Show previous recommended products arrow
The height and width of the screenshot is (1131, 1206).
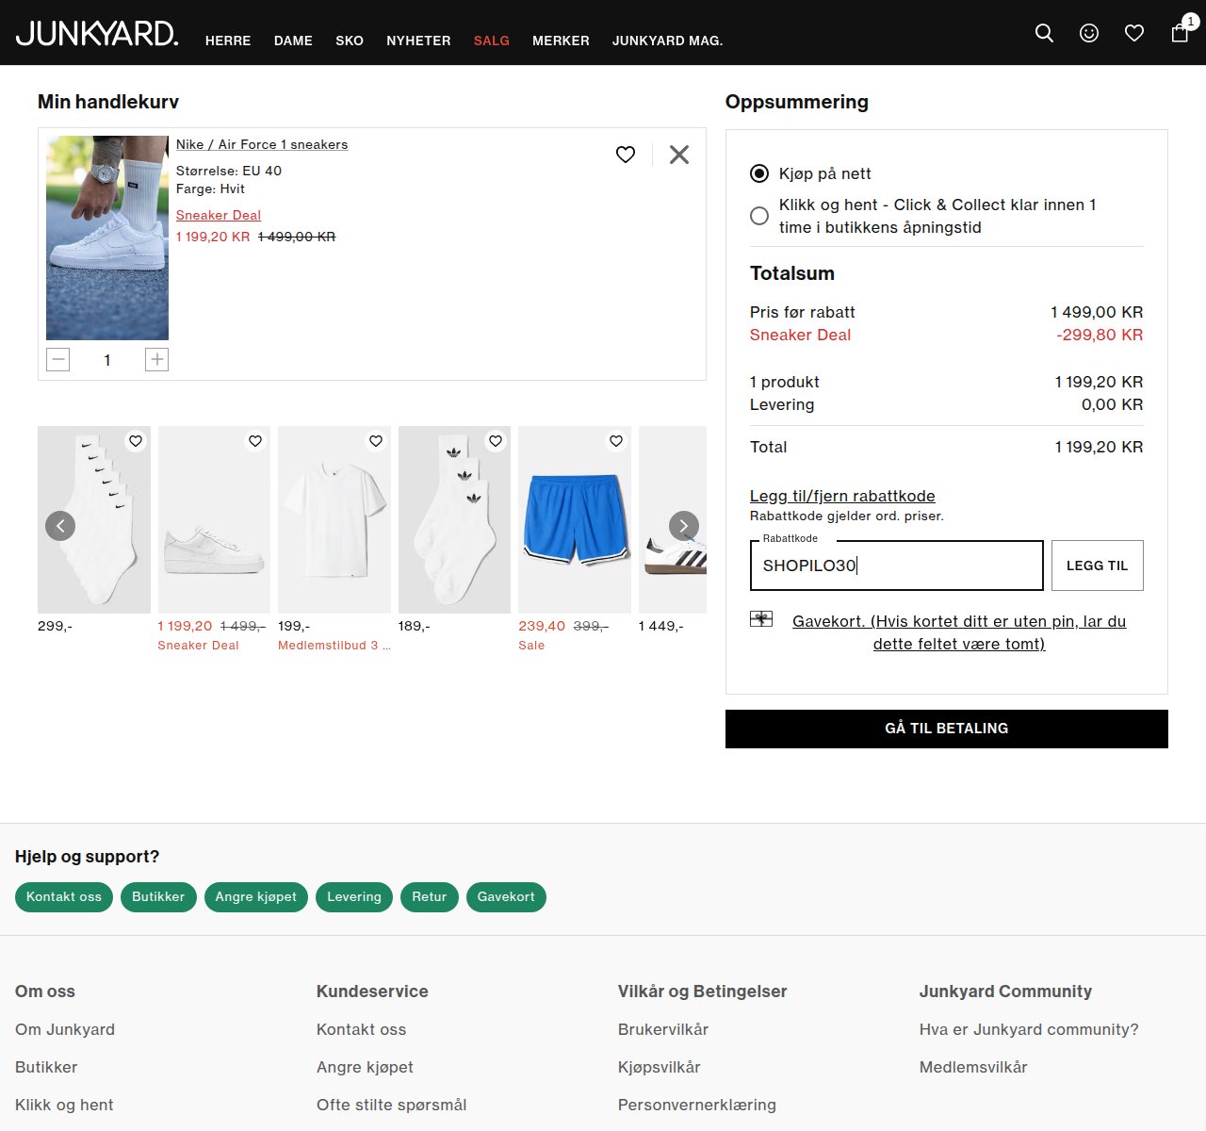tap(60, 526)
